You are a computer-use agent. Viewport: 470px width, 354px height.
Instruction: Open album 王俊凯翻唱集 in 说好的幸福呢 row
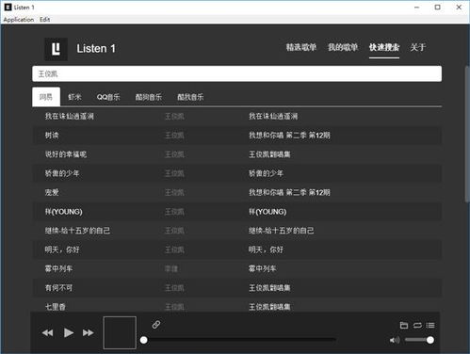pyautogui.click(x=269, y=154)
